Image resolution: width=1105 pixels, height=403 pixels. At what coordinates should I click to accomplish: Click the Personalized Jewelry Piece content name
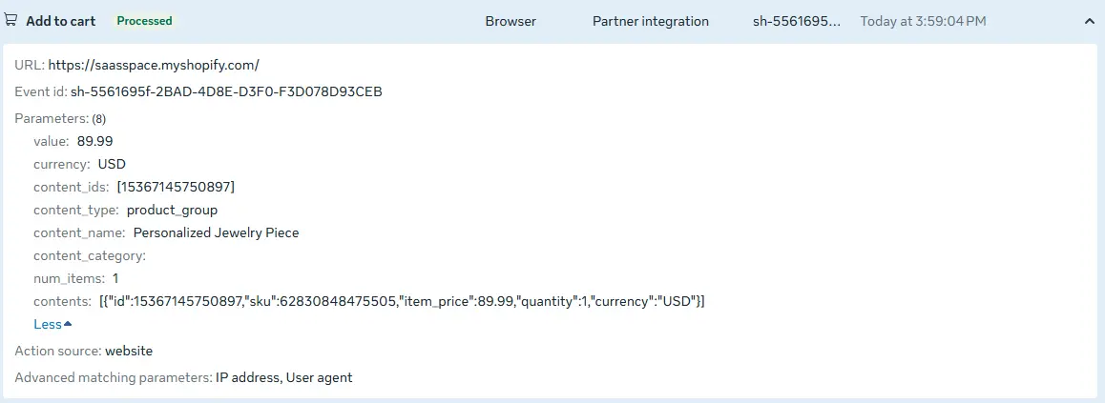click(x=216, y=232)
